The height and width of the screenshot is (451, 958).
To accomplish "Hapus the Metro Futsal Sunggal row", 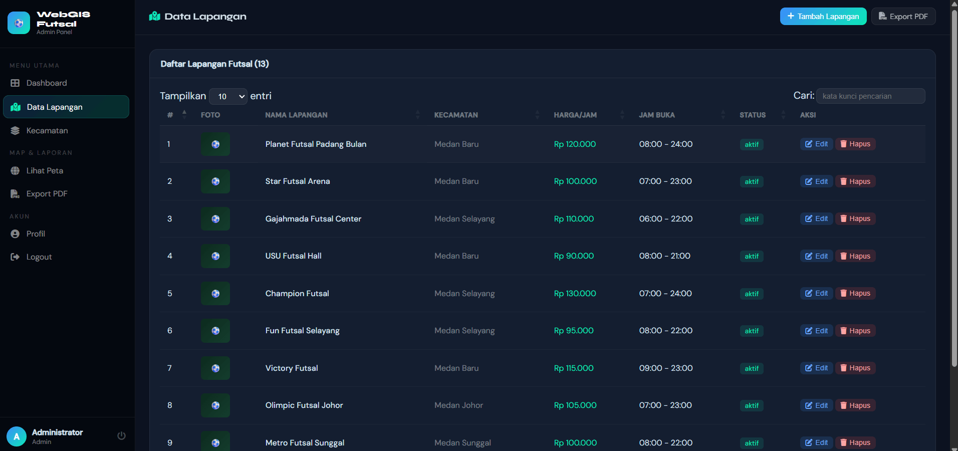I will [x=855, y=442].
